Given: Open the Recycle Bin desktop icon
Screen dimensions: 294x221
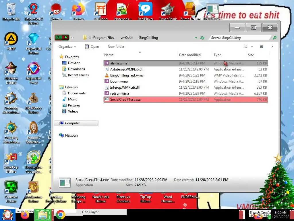Looking at the screenshot, I should coord(11,12).
